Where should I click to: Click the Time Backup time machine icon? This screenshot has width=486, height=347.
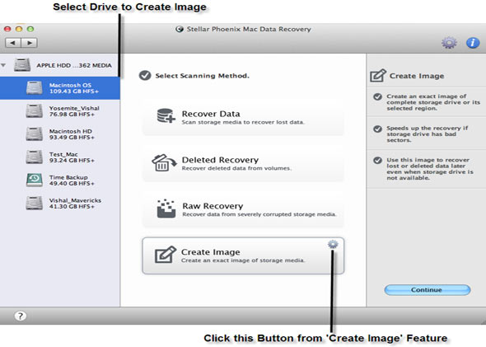click(x=35, y=181)
